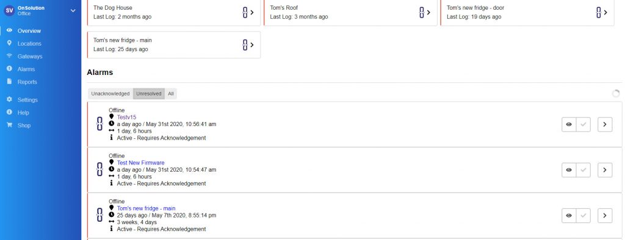625x240 pixels.
Task: Open Tom's new fridge - main alarm link
Action: click(146, 208)
